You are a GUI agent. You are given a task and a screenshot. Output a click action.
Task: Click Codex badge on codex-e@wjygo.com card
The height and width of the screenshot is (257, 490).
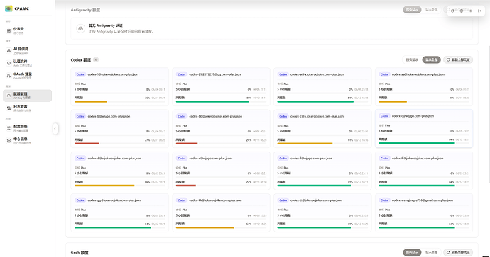coord(182,159)
